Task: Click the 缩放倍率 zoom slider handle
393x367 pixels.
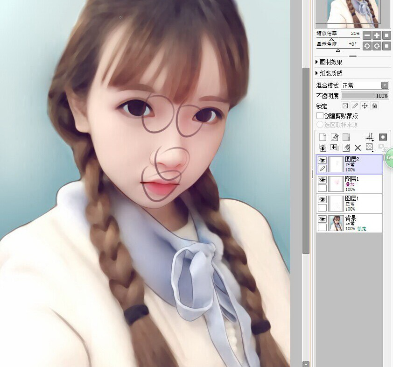Action: pos(331,40)
